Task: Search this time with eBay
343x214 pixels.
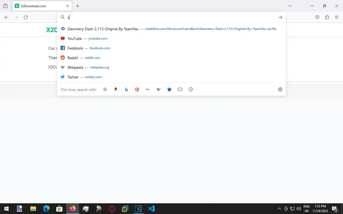Action: tap(148, 89)
